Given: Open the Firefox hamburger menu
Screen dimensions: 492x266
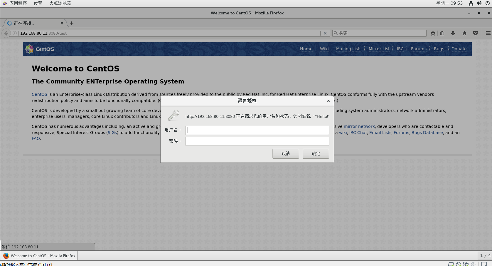Looking at the screenshot, I should tap(488, 33).
